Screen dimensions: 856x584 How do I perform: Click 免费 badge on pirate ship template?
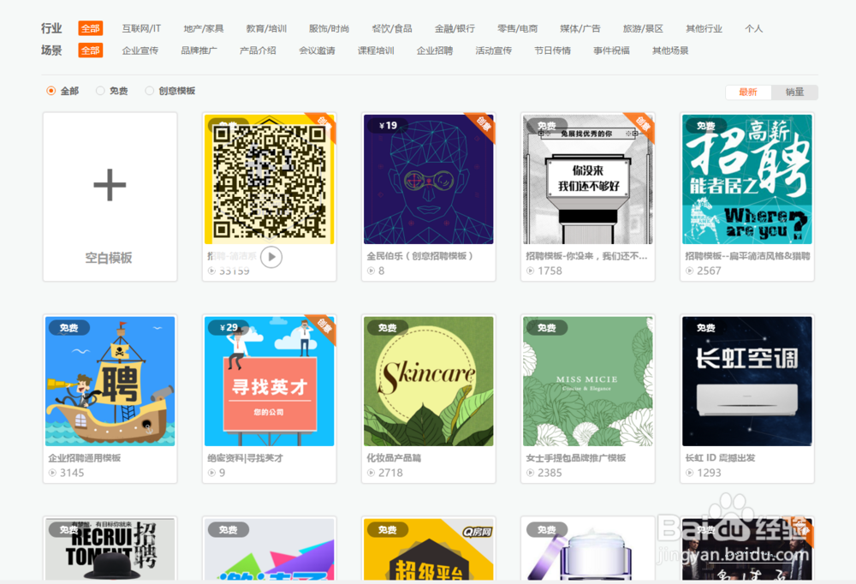coord(68,328)
